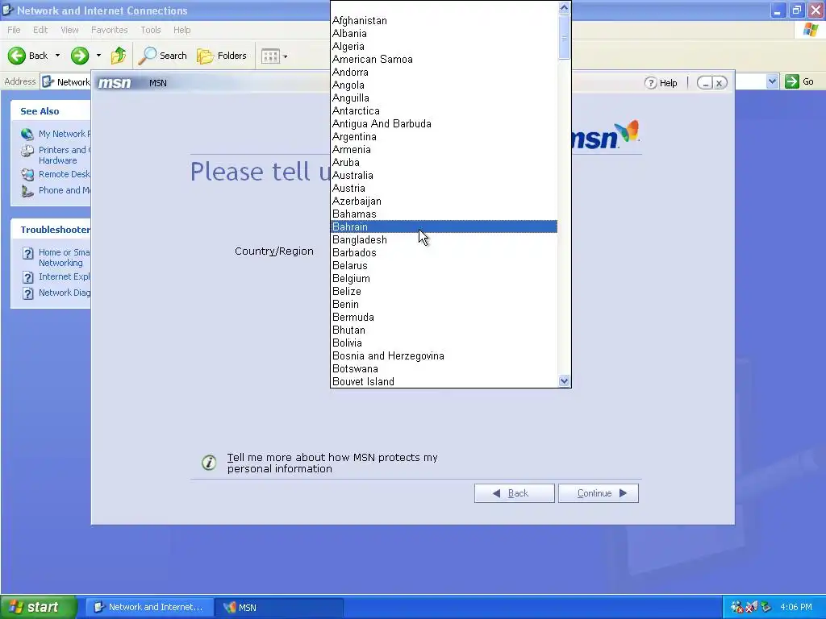Select Antarctica from country list
Viewport: 826px width, 619px height.
(444, 110)
